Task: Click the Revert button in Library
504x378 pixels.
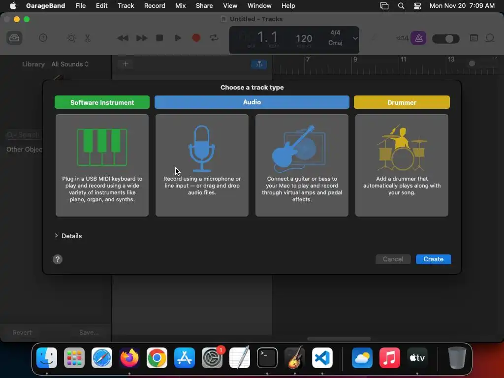Action: (22, 332)
